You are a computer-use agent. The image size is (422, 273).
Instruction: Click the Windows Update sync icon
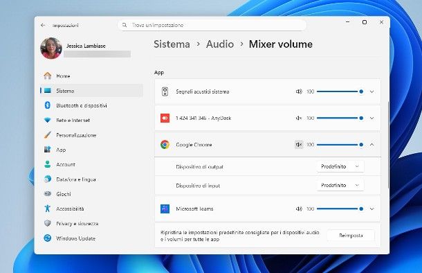click(x=47, y=238)
